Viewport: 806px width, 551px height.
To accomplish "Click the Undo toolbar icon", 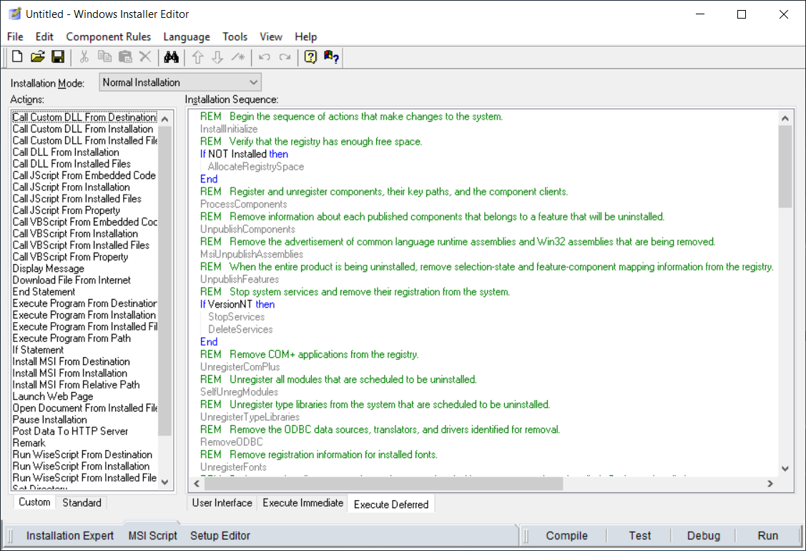I will pos(264,57).
